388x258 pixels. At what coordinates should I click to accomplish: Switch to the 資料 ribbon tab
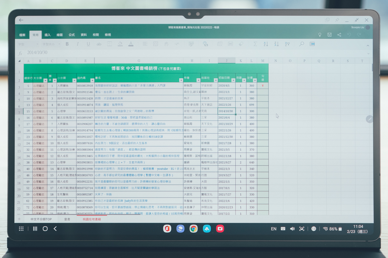click(83, 35)
